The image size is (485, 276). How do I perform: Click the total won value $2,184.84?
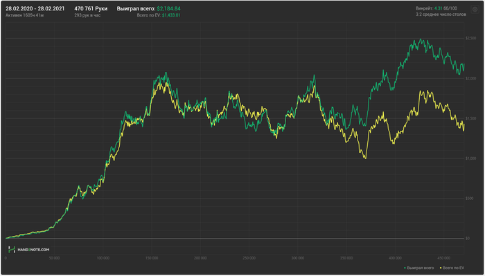168,8
